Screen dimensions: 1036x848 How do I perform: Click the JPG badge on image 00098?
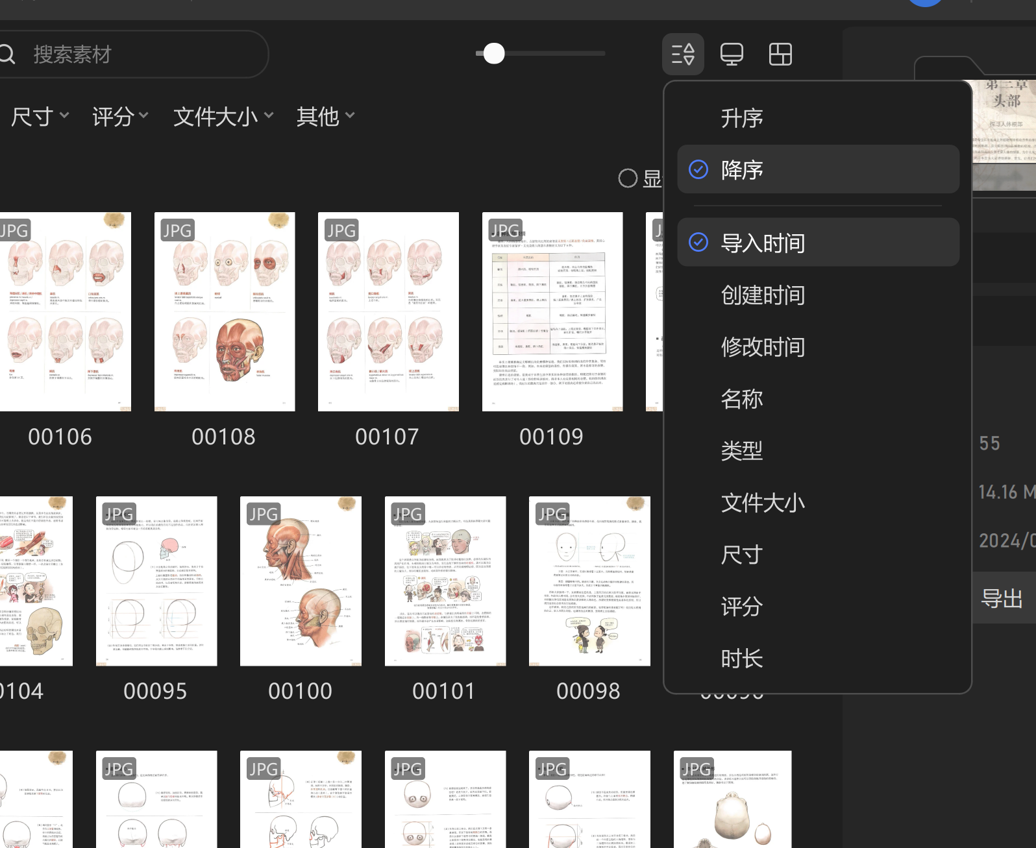click(x=552, y=514)
